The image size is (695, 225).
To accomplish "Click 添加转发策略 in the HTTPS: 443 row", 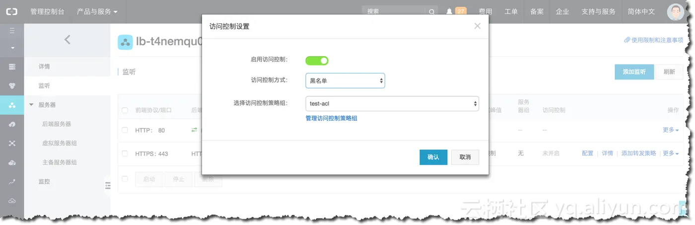I will point(639,153).
